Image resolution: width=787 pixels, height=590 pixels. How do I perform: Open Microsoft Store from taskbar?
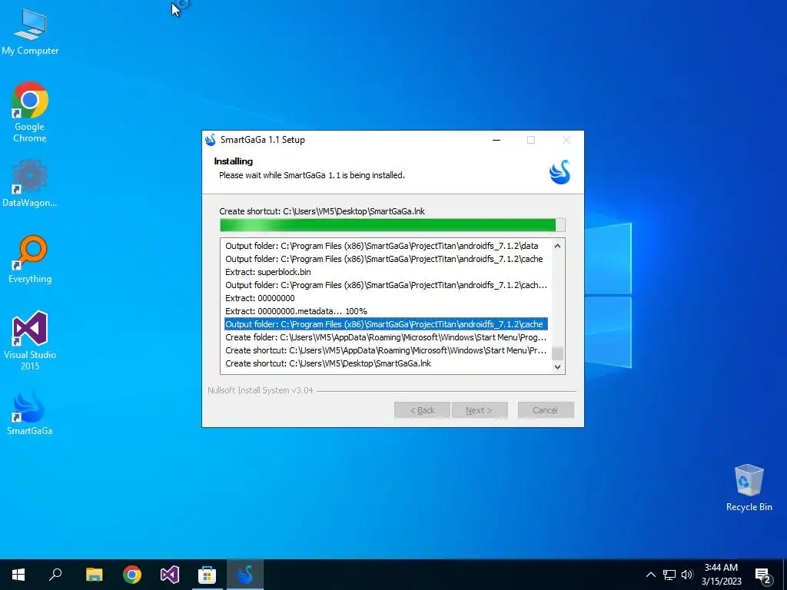point(207,575)
